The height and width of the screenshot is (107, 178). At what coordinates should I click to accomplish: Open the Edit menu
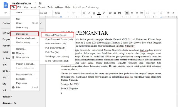(19, 7)
